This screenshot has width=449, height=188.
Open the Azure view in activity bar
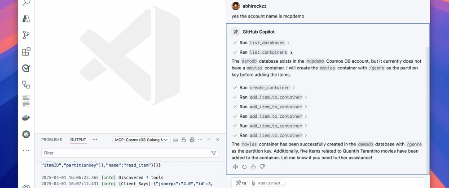pos(26,18)
